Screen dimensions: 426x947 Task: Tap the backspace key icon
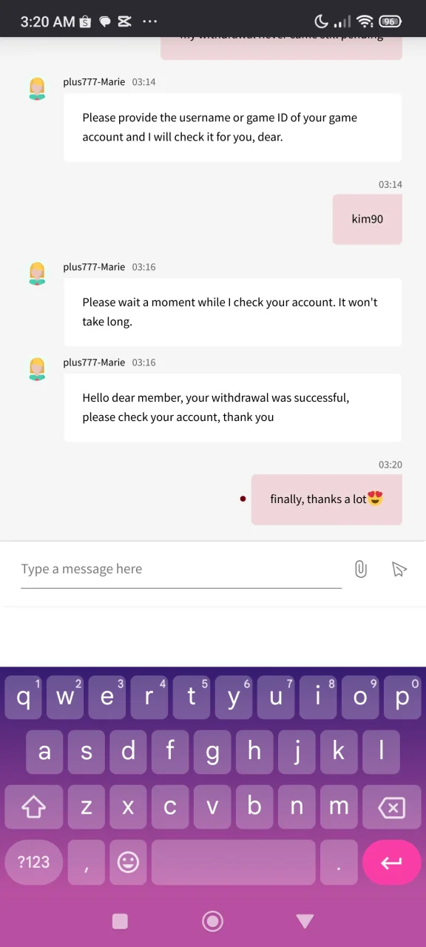[x=391, y=807]
